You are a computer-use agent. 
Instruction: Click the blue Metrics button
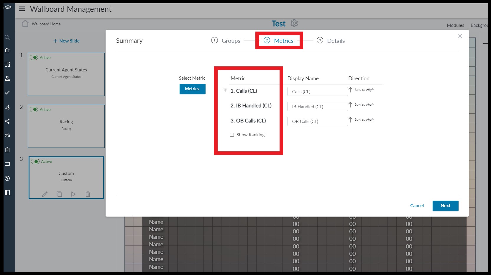tap(192, 89)
